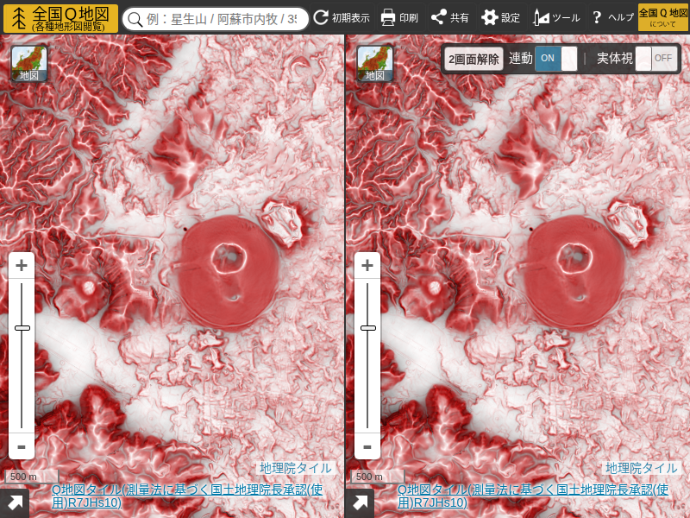
Task: Click the search input field
Action: click(x=224, y=19)
